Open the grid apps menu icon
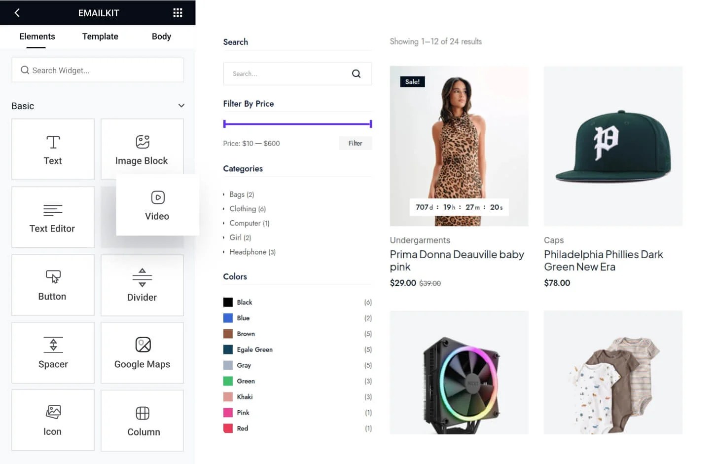The width and height of the screenshot is (716, 464). pos(178,13)
